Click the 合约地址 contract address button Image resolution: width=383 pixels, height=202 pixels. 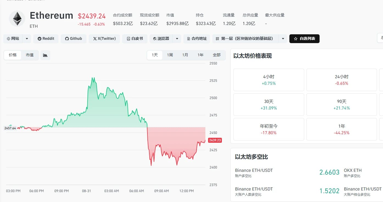tap(197, 39)
